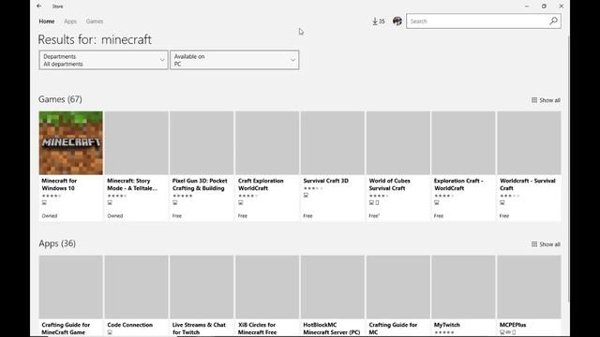This screenshot has width=600, height=337.
Task: Open Live Streams & Chat for Twitch
Action: point(199,329)
